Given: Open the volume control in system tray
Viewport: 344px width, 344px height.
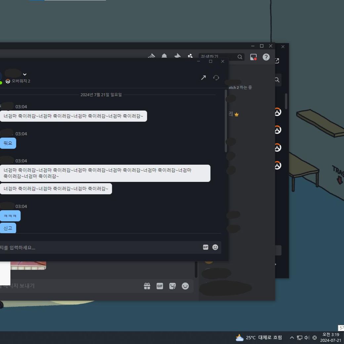Looking at the screenshot, I should [307, 337].
